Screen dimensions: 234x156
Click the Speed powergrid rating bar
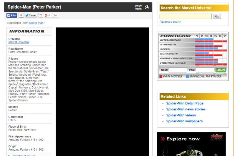(x=211, y=49)
